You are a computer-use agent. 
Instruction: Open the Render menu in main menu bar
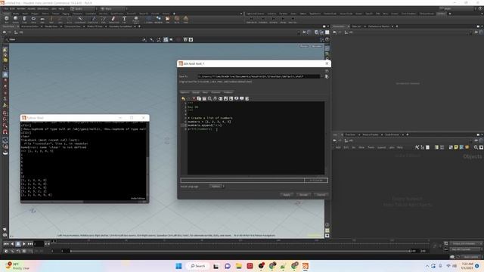21,8
